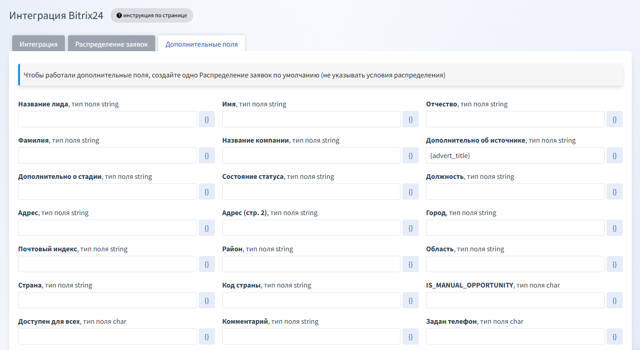This screenshot has height=350, width=640.
Task: Select the Должность input field
Action: point(515,192)
